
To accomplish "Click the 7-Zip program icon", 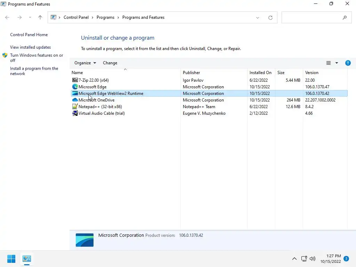I will click(x=75, y=80).
